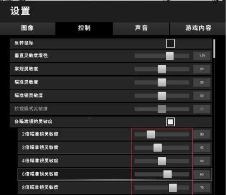The width and height of the screenshot is (227, 195).
Task: Click the 2倍瞄准镜灵敏度 slider handle
Action: (151, 134)
